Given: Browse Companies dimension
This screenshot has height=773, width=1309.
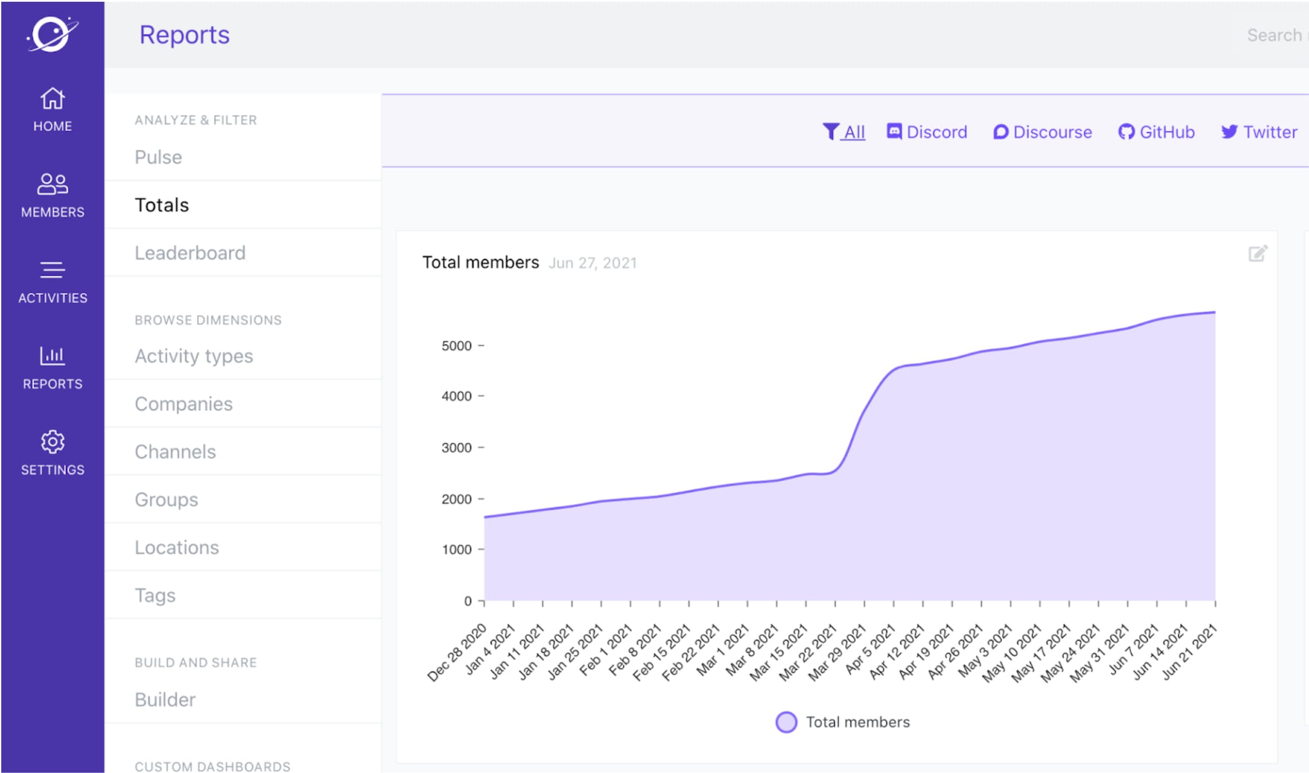Looking at the screenshot, I should click(183, 404).
